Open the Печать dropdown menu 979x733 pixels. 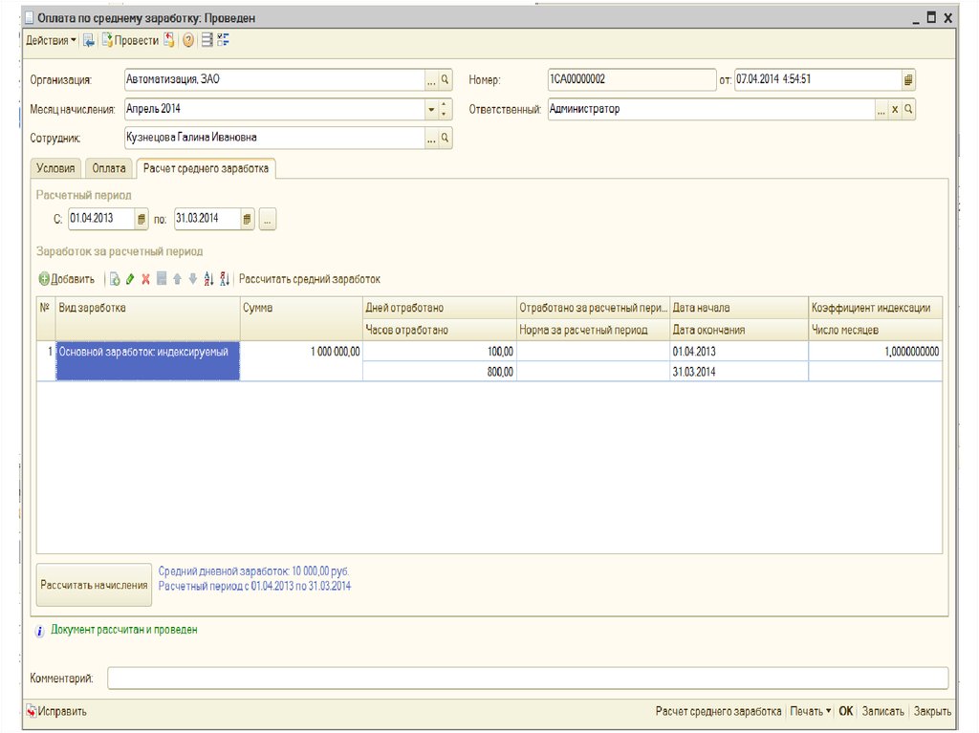click(811, 711)
